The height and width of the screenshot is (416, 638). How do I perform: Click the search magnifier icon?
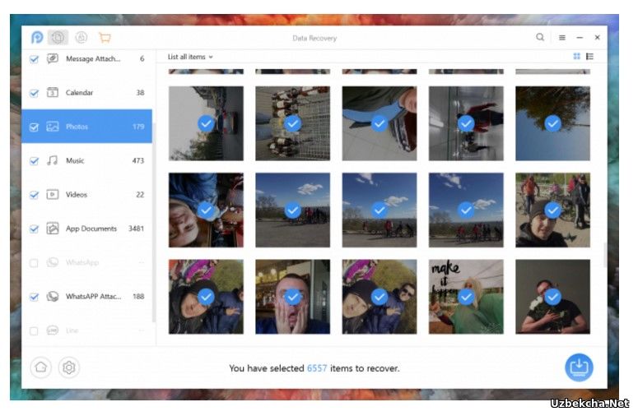click(540, 37)
